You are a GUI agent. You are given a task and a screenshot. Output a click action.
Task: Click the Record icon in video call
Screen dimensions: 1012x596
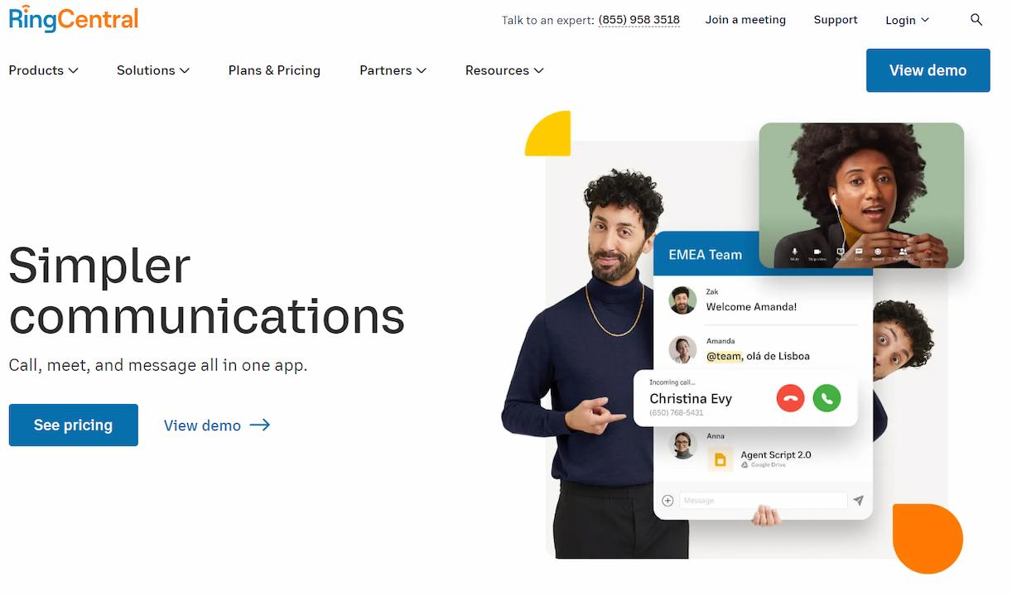[878, 252]
